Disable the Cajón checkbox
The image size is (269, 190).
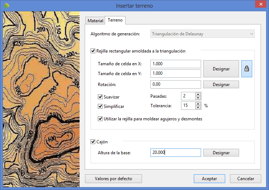(93, 141)
